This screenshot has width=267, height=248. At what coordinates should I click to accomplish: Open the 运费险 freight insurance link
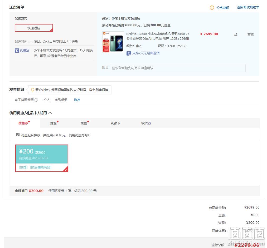click(x=24, y=51)
